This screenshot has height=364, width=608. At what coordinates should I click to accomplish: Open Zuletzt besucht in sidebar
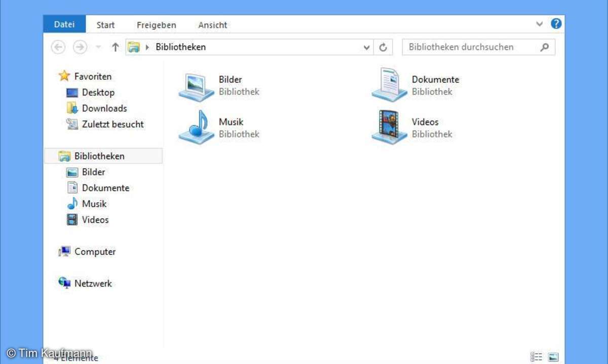pyautogui.click(x=113, y=124)
